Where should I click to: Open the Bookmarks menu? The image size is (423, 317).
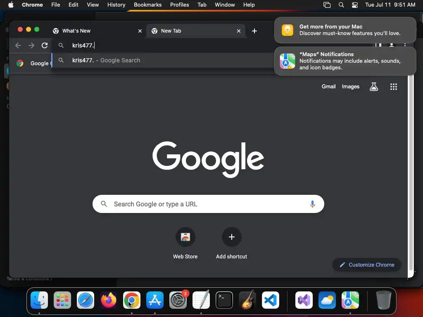147,5
